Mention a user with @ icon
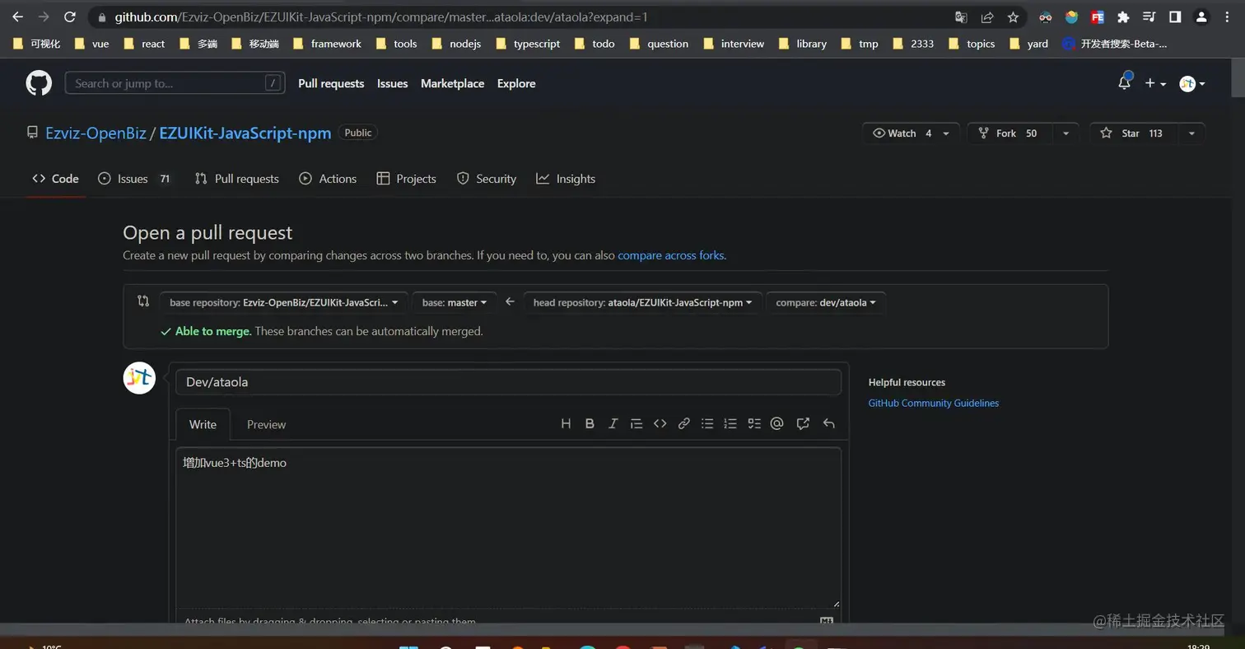The height and width of the screenshot is (649, 1245). [x=776, y=423]
